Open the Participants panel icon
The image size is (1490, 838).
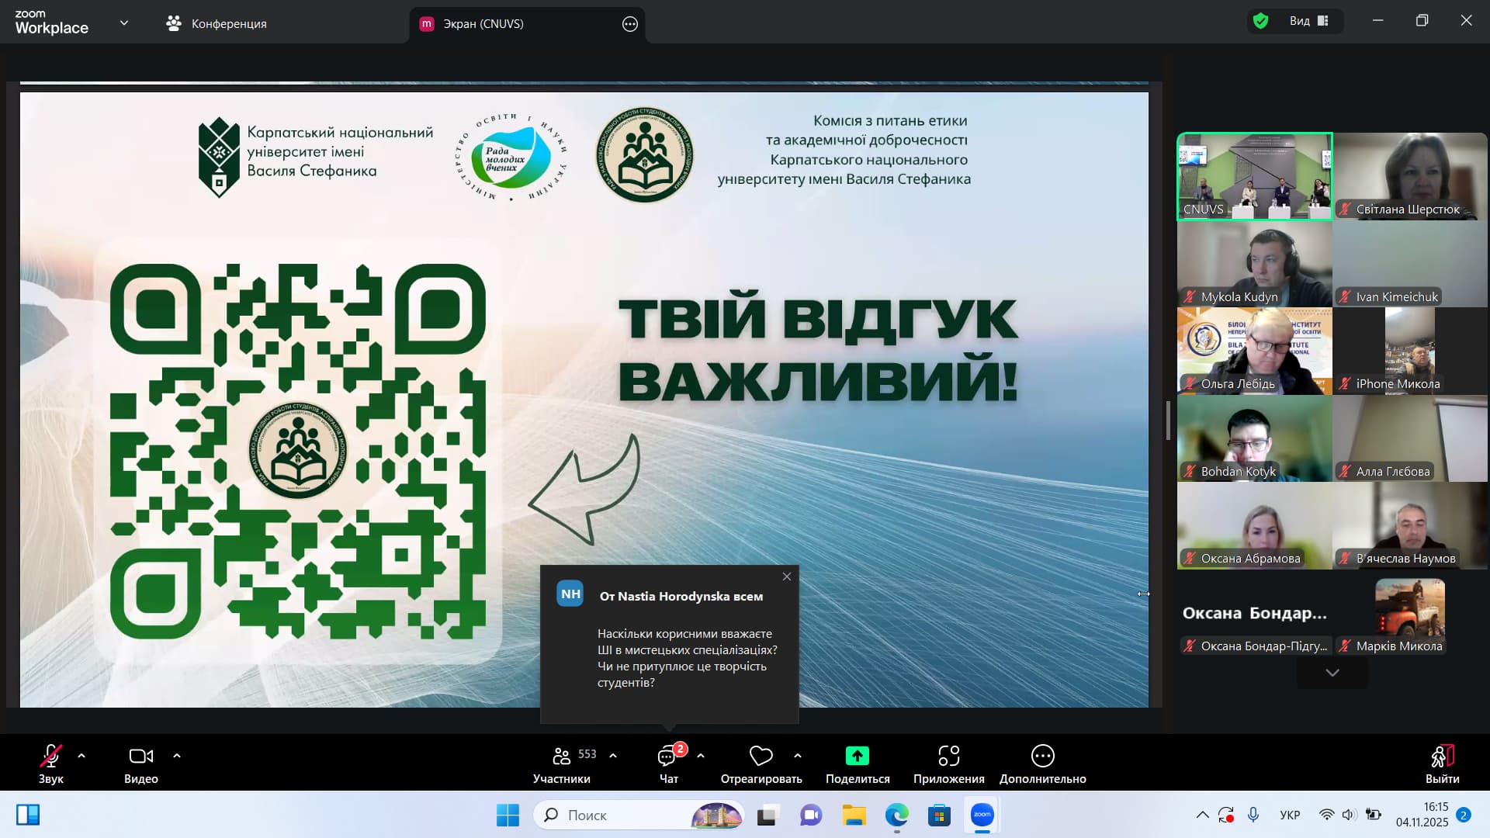click(x=561, y=756)
